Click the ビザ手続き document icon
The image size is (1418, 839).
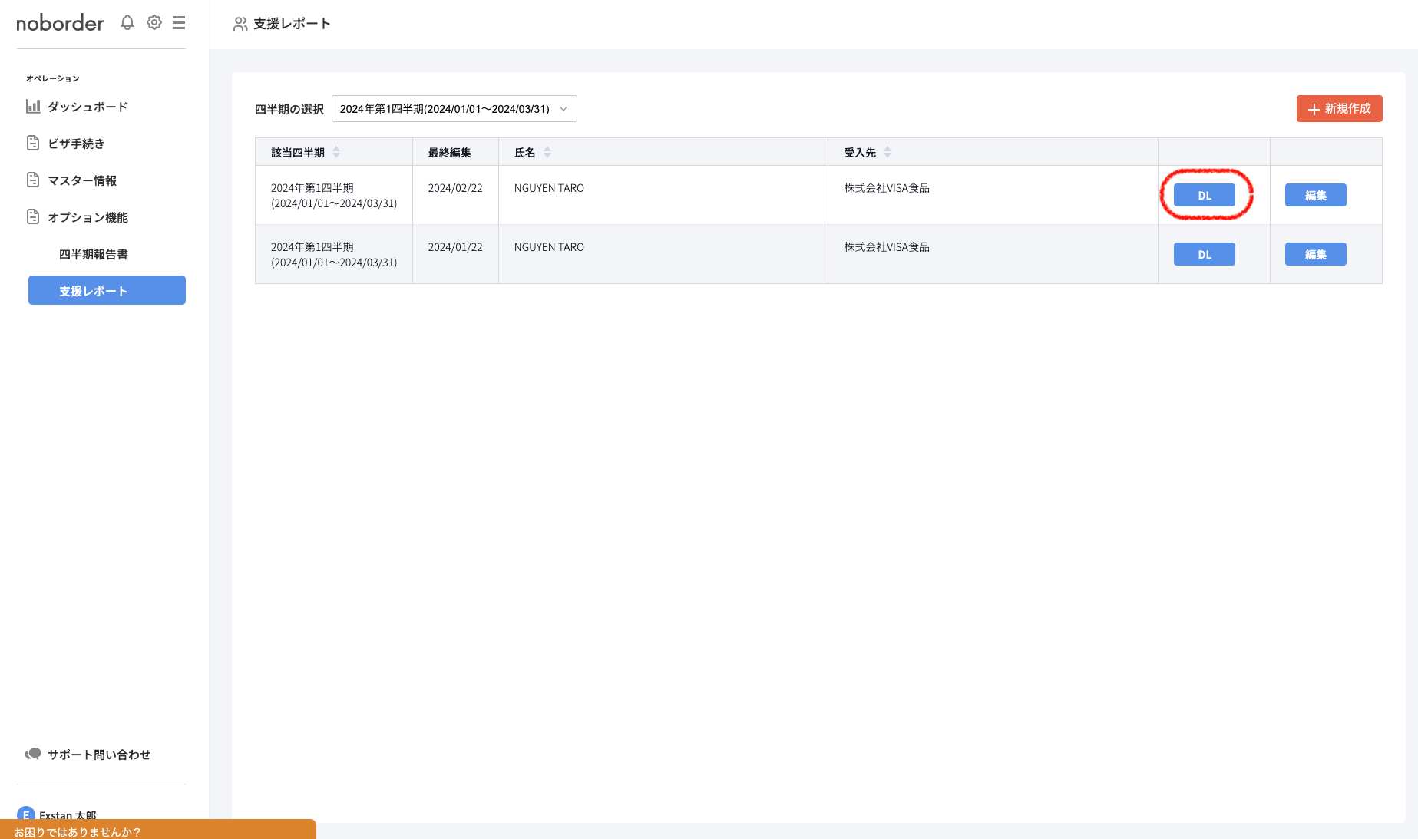tap(33, 143)
